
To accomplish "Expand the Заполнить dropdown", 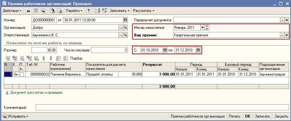I will coord(119,11).
